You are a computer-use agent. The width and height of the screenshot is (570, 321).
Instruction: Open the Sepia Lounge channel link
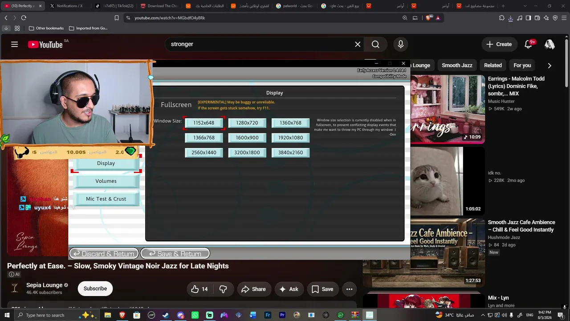coord(44,285)
